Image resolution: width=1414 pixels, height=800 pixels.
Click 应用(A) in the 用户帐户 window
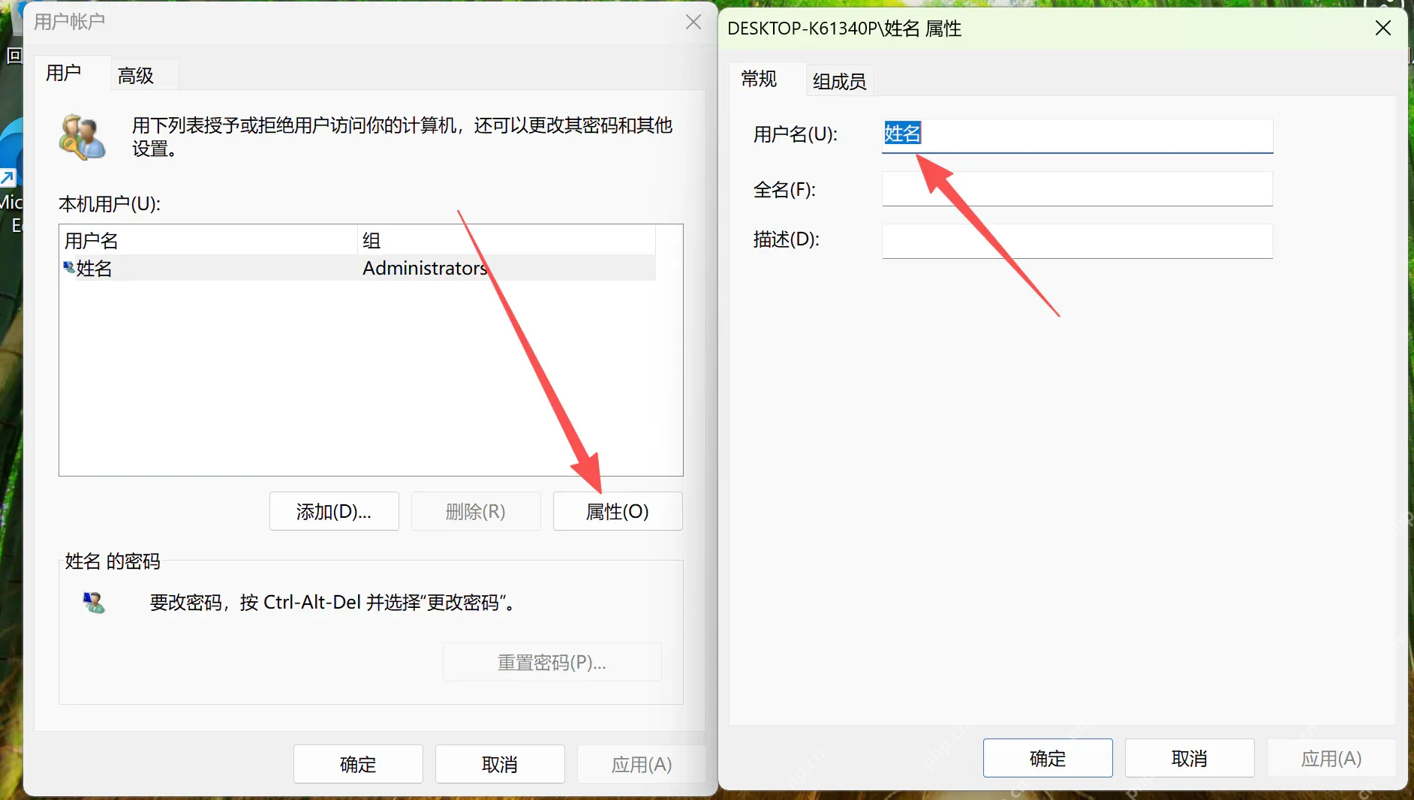tap(642, 764)
